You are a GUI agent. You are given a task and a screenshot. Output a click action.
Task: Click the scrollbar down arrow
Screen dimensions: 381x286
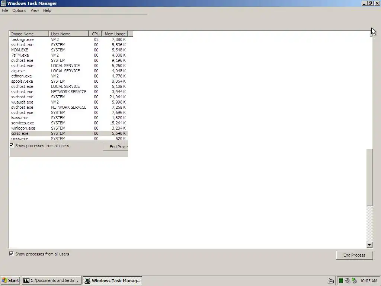369,245
